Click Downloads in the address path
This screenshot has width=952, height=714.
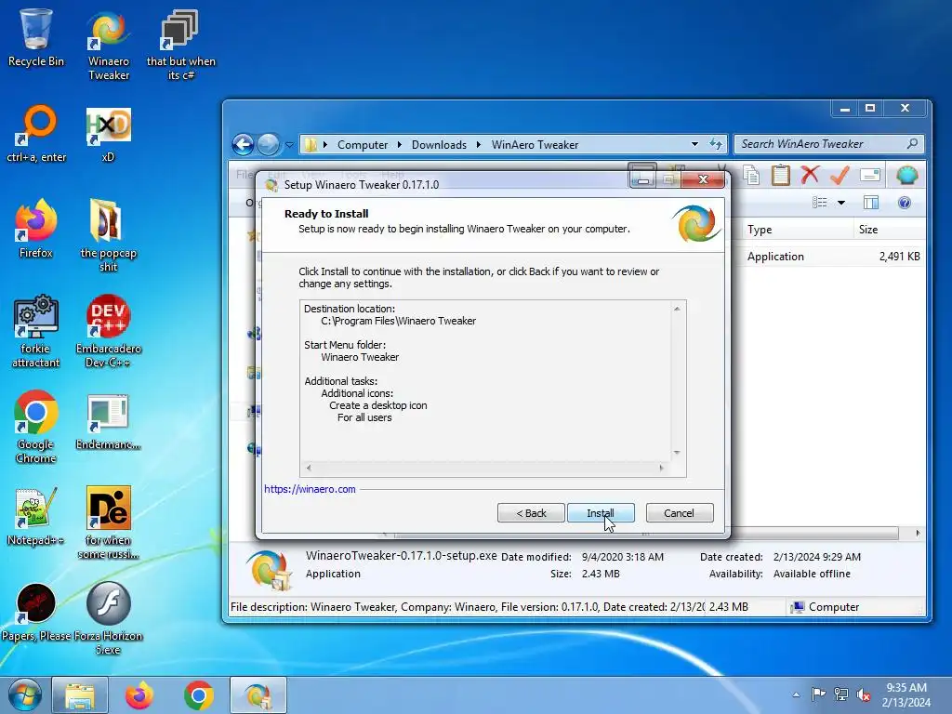439,144
